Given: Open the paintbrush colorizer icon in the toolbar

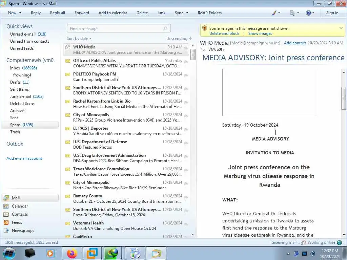Looking at the screenshot, I should pyautogui.click(x=274, y=13).
